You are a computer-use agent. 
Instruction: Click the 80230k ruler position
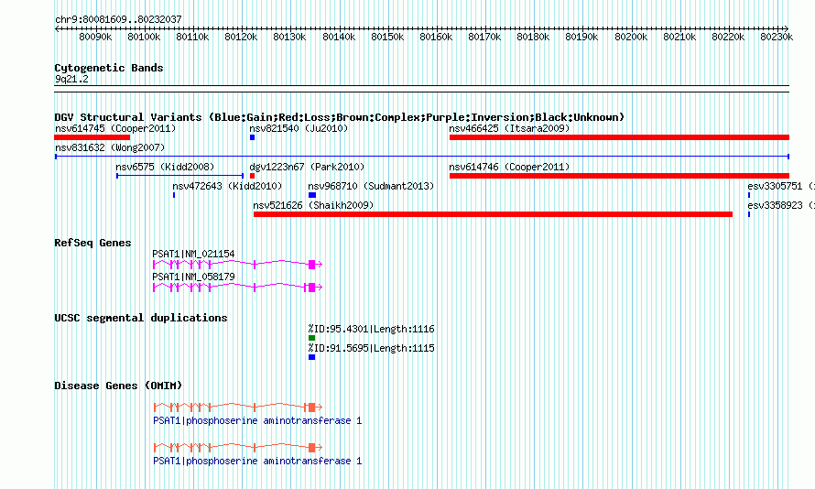[777, 37]
